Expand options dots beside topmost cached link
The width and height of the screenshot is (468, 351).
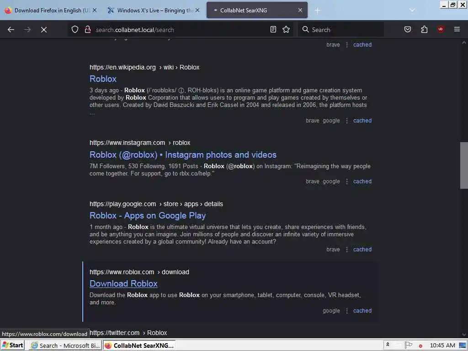pyautogui.click(x=347, y=45)
